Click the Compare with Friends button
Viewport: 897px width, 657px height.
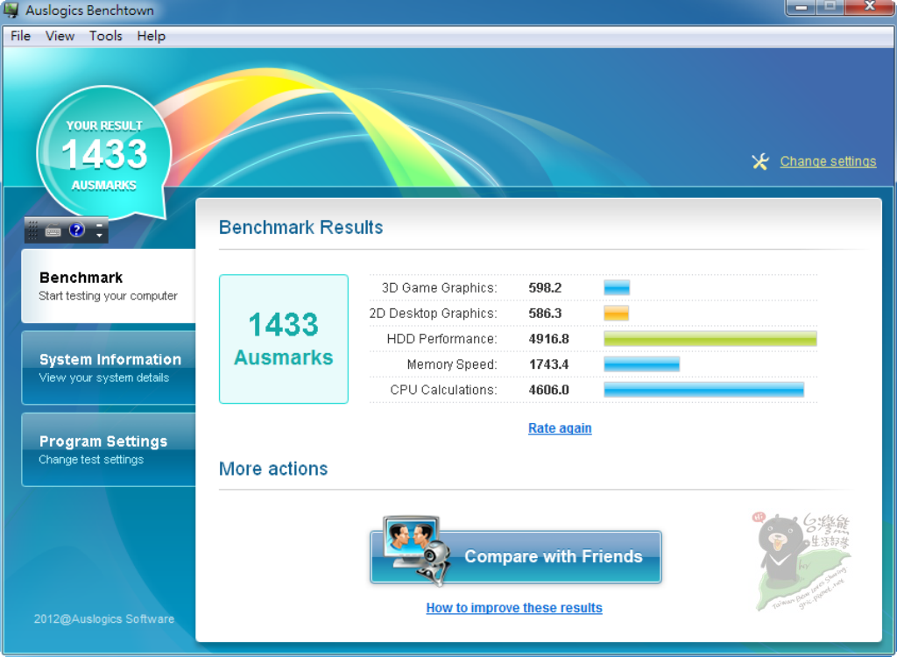(x=516, y=557)
